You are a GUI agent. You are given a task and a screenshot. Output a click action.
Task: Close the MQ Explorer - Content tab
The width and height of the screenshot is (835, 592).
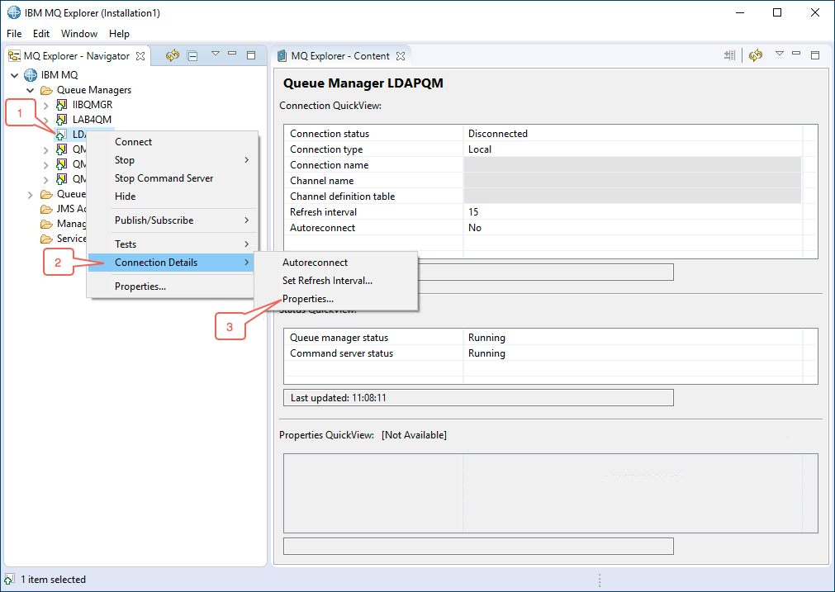click(401, 56)
